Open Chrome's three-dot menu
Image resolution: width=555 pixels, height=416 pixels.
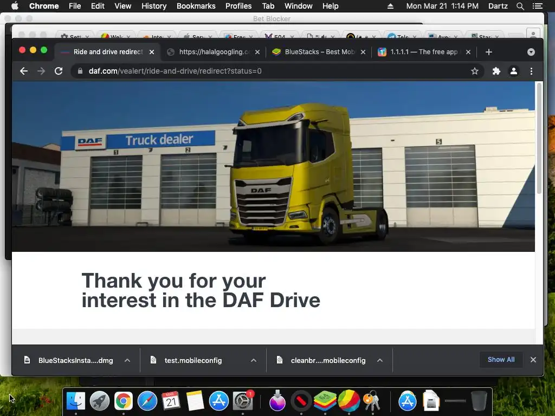click(531, 71)
